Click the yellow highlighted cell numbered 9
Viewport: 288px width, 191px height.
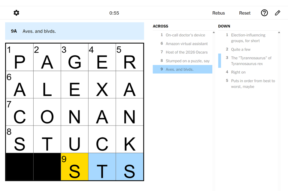point(74,167)
